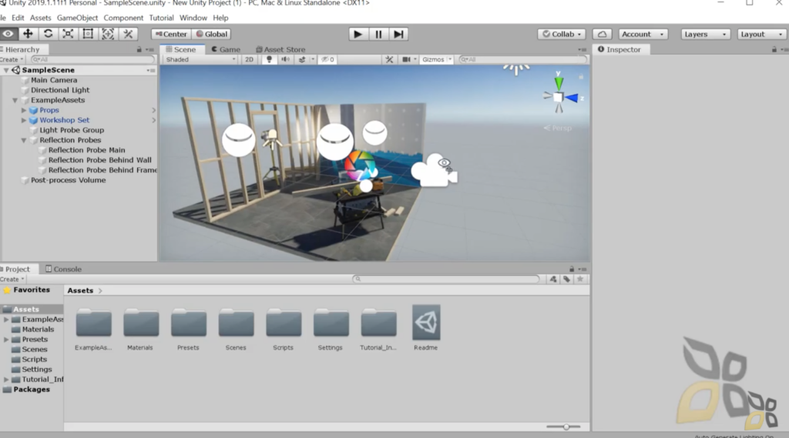Screen dimensions: 789x438
Task: Click the Scene view search field
Action: [x=523, y=59]
